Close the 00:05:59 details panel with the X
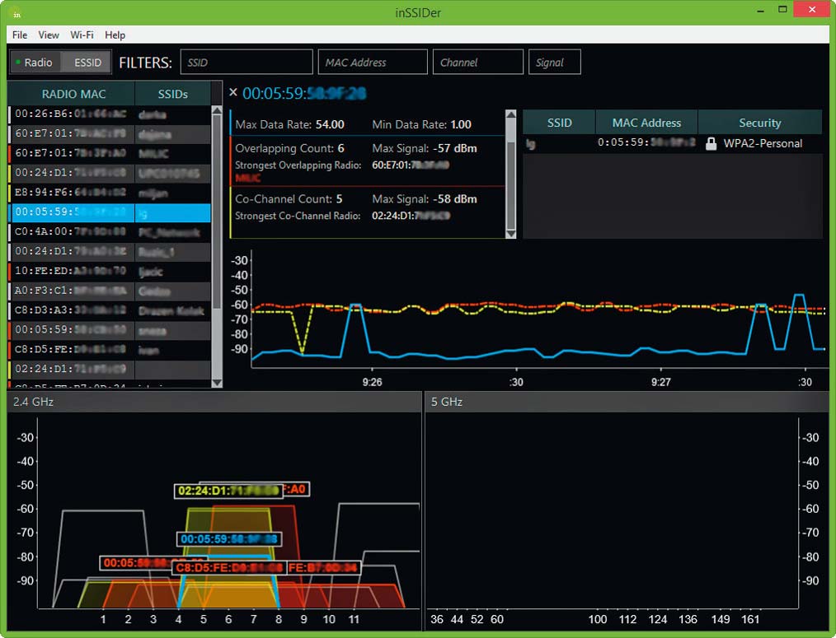This screenshot has height=638, width=836. pyautogui.click(x=233, y=92)
